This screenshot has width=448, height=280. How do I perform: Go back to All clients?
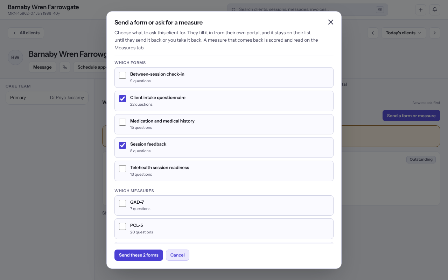pos(26,33)
